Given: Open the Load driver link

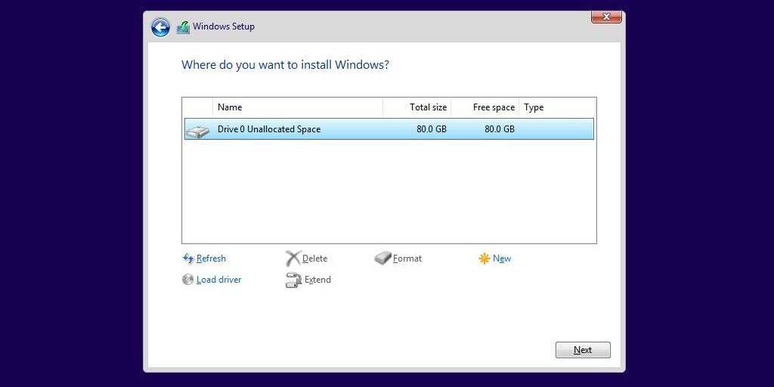Looking at the screenshot, I should pyautogui.click(x=218, y=280).
